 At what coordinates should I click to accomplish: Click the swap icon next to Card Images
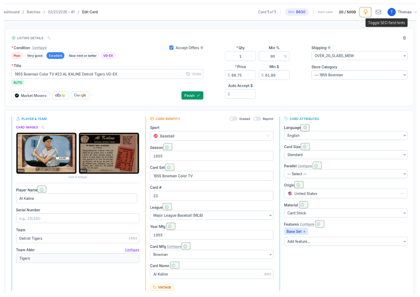(x=43, y=127)
